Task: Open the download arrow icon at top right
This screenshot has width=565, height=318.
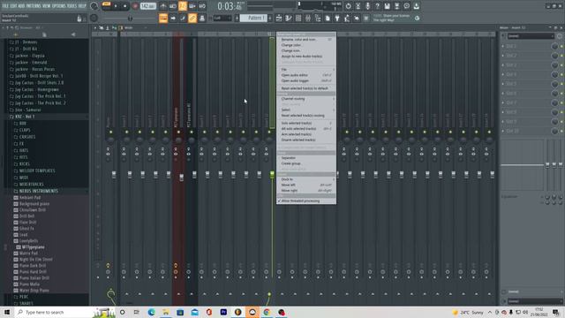Action: [x=416, y=6]
